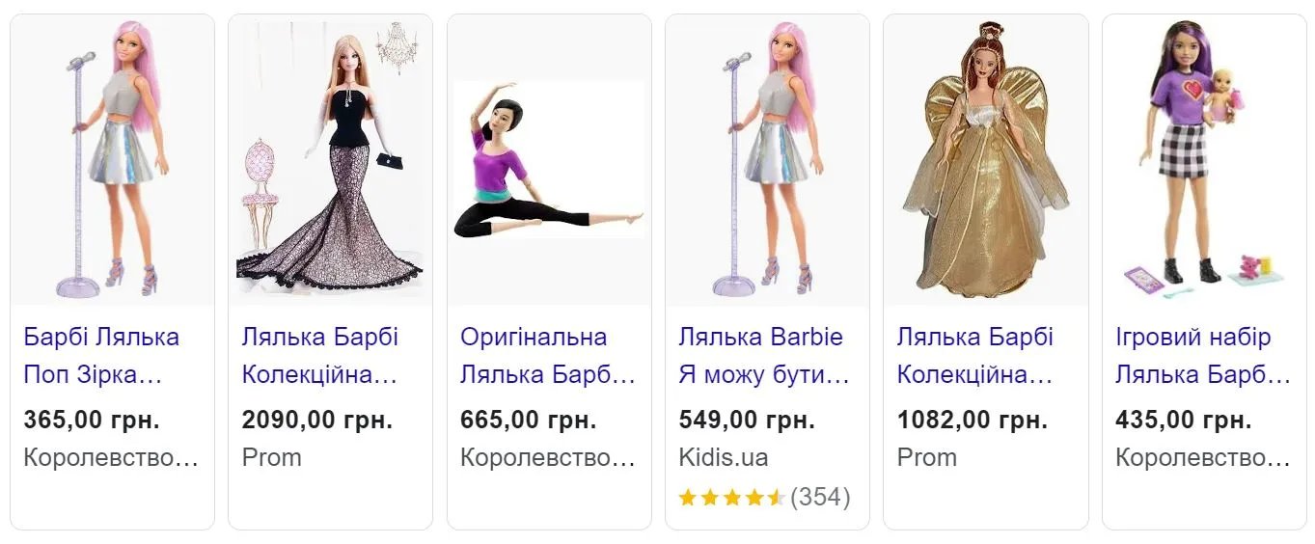View the golden angel dress doll image
Screen dimensions: 1315x544
(x=985, y=160)
